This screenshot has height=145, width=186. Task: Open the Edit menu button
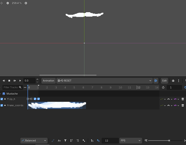pos(164,81)
